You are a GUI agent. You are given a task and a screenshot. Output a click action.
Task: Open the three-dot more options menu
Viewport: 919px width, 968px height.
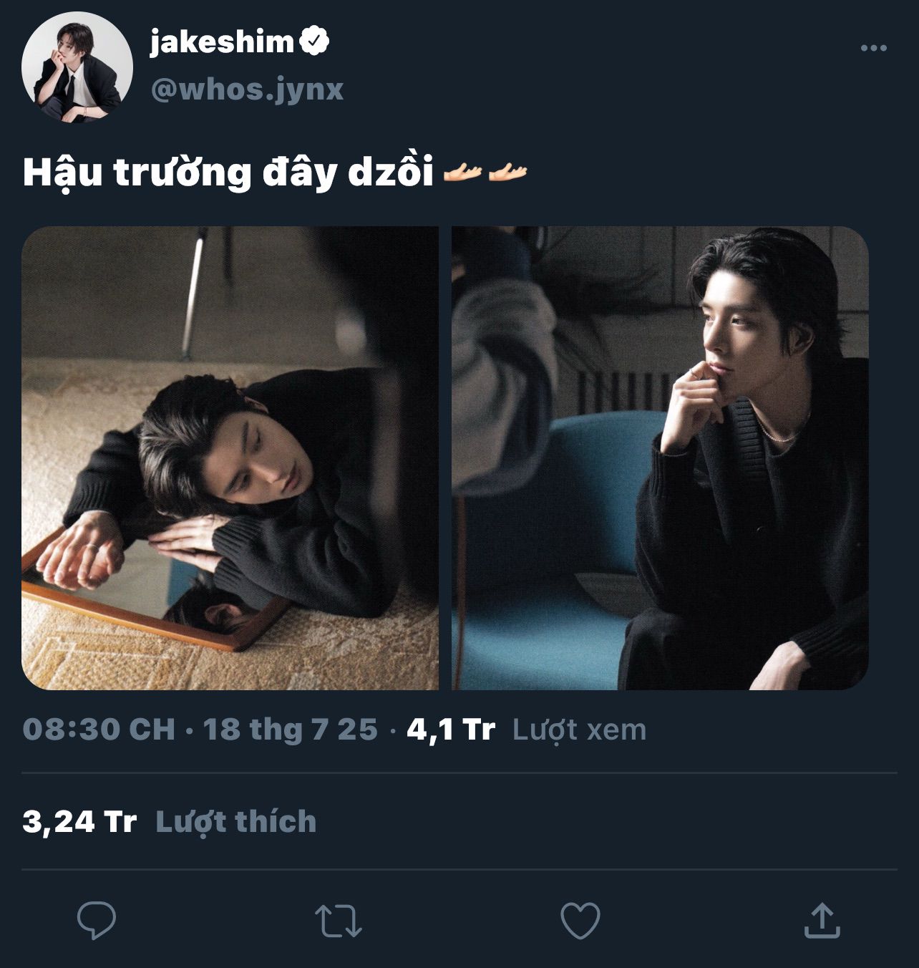pos(873,48)
